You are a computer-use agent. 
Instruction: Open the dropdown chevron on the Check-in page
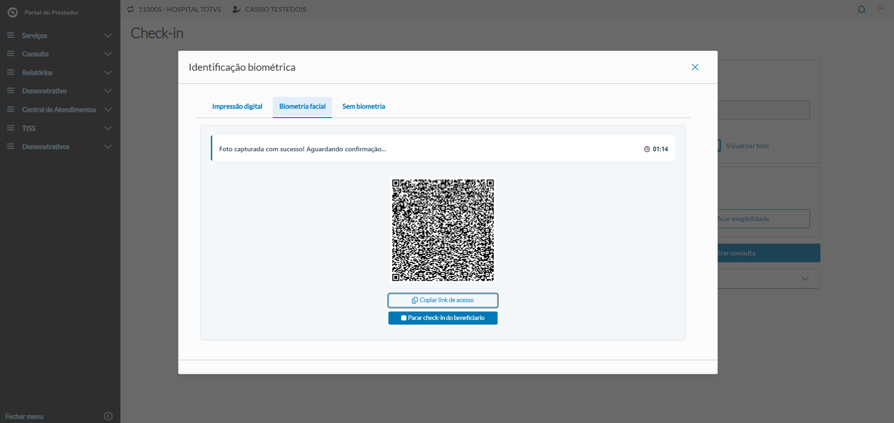tap(805, 279)
